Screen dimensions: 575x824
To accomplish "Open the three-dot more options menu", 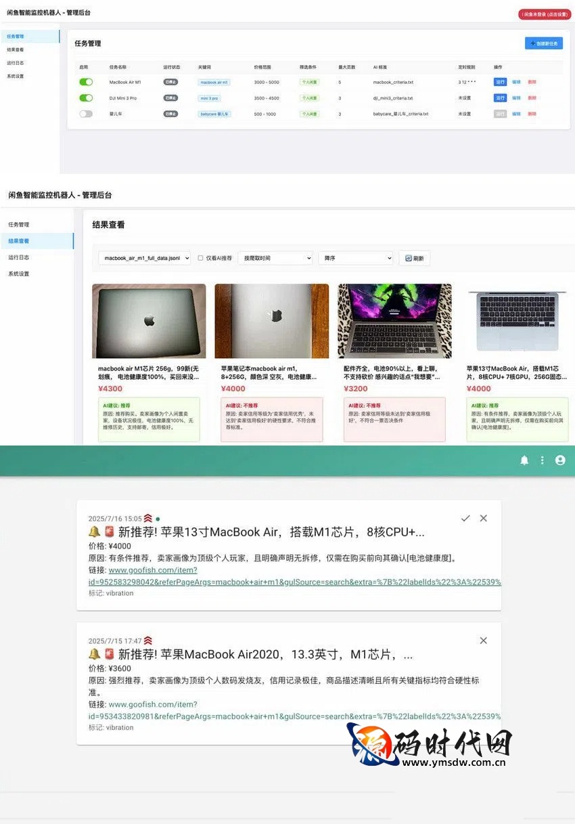I will coord(542,460).
